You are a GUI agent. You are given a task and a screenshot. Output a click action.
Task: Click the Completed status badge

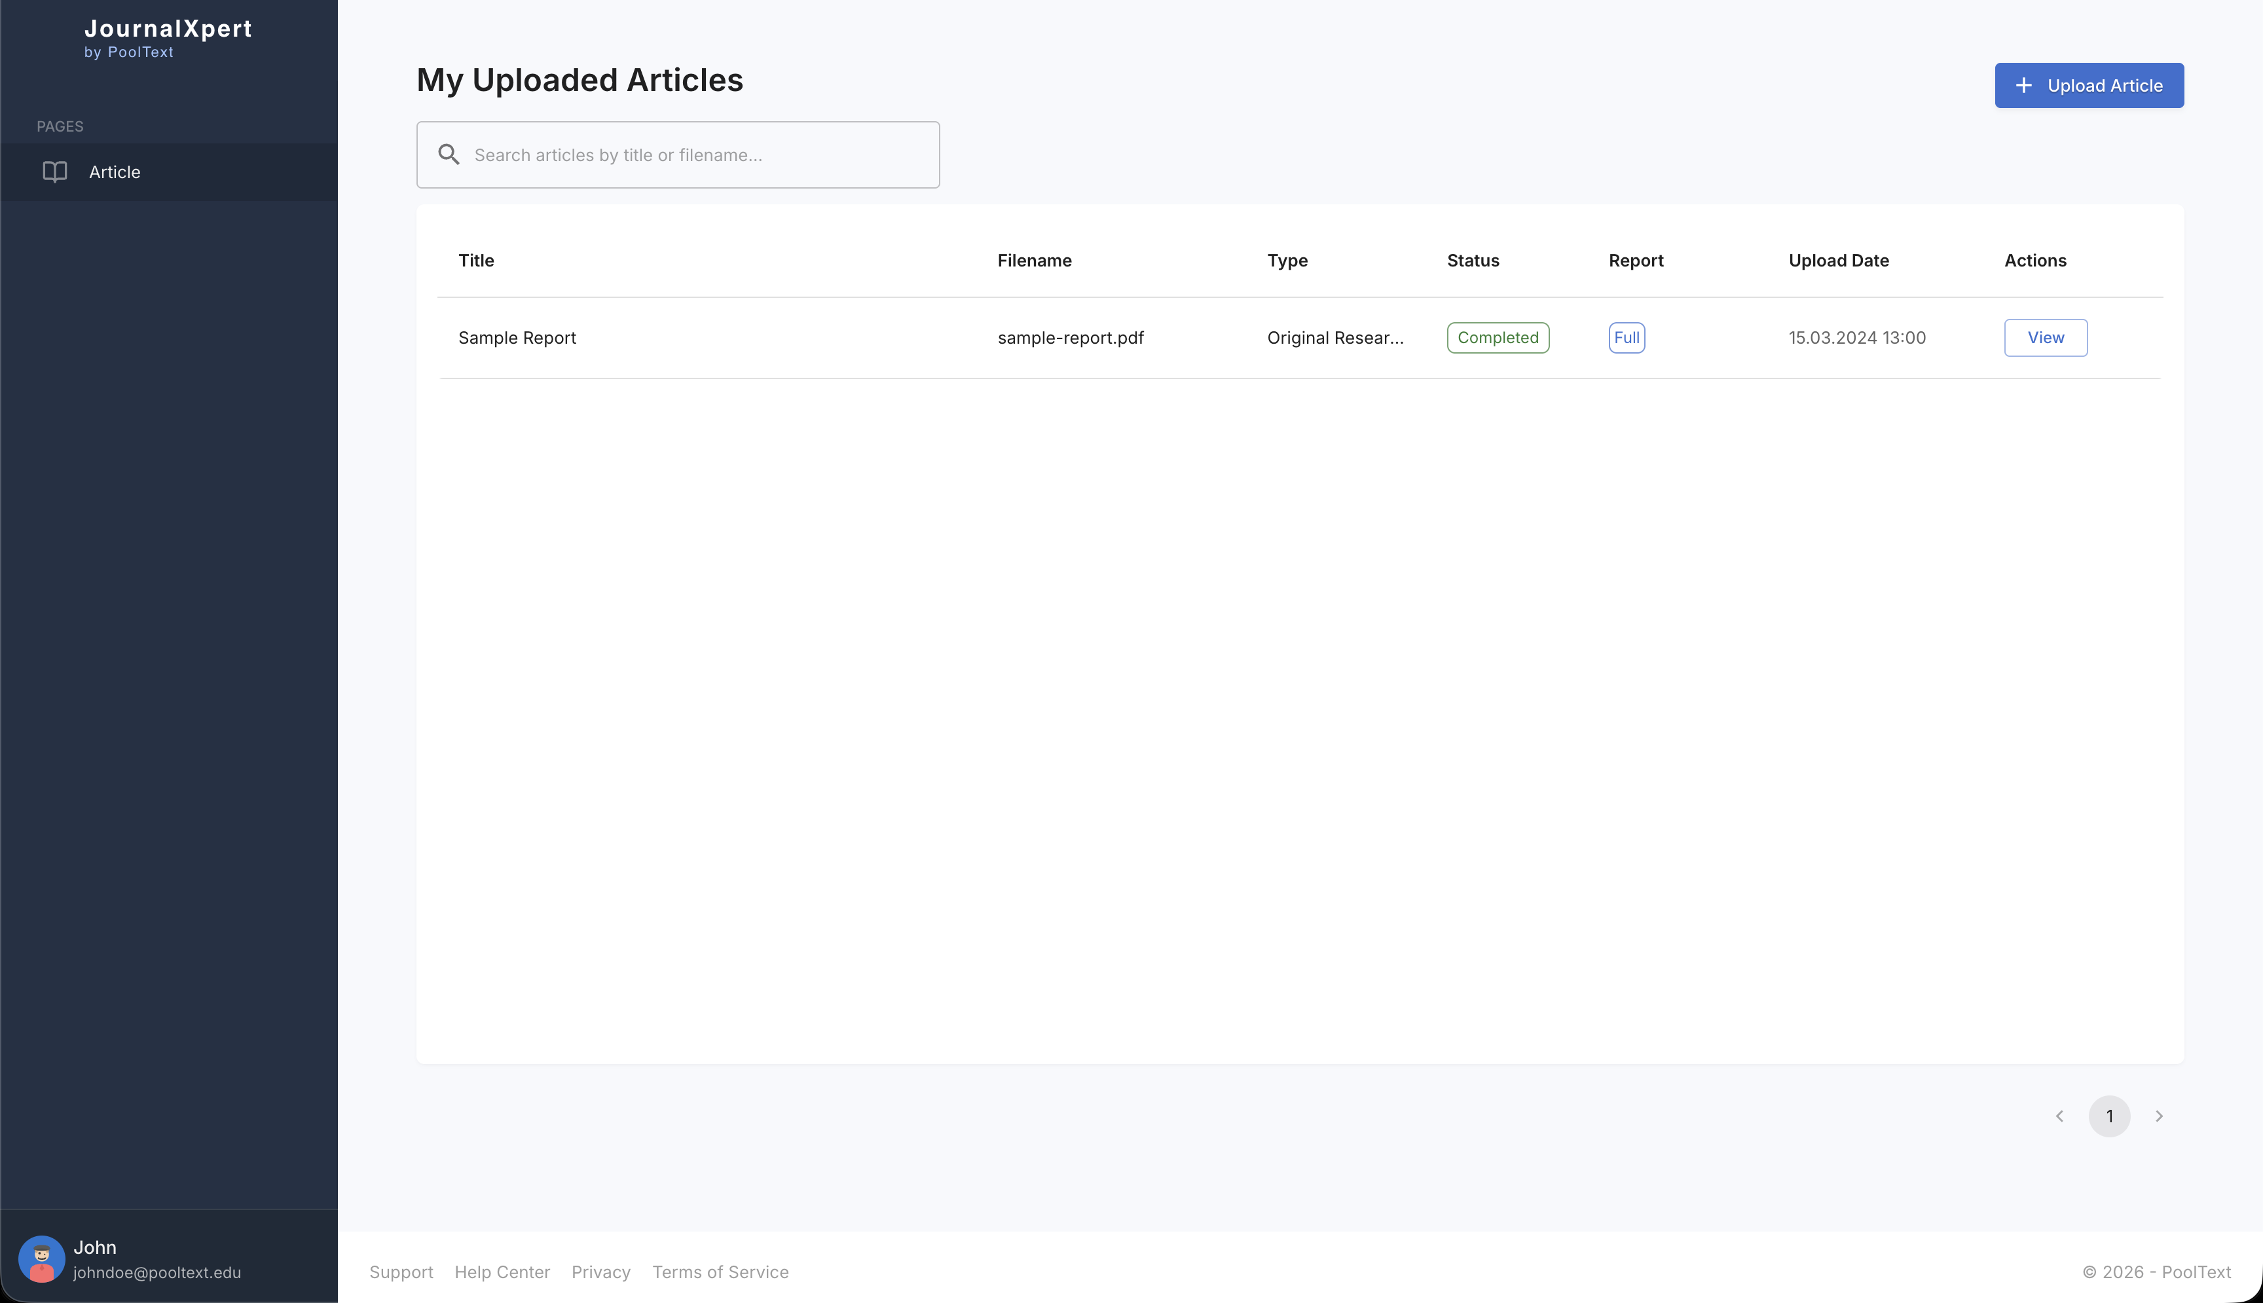click(x=1498, y=337)
